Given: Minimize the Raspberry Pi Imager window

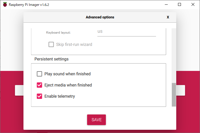Looking at the screenshot, I should (x=166, y=5).
